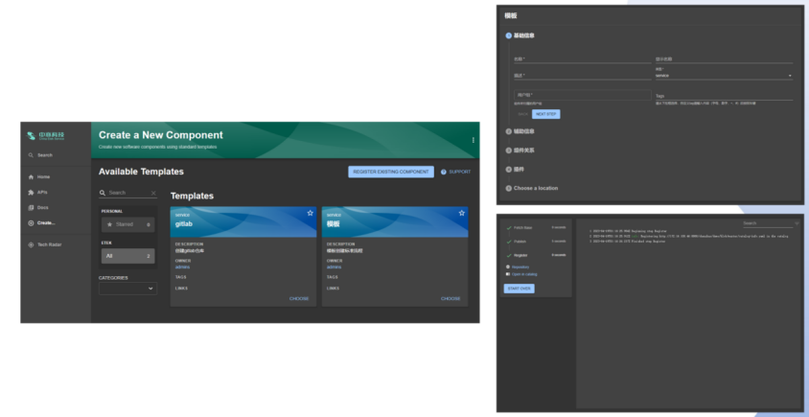Image resolution: width=809 pixels, height=417 pixels.
Task: Expand the Choose a location step
Action: tap(535, 188)
